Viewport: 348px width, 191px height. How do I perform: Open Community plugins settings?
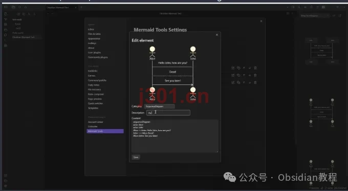click(x=98, y=57)
